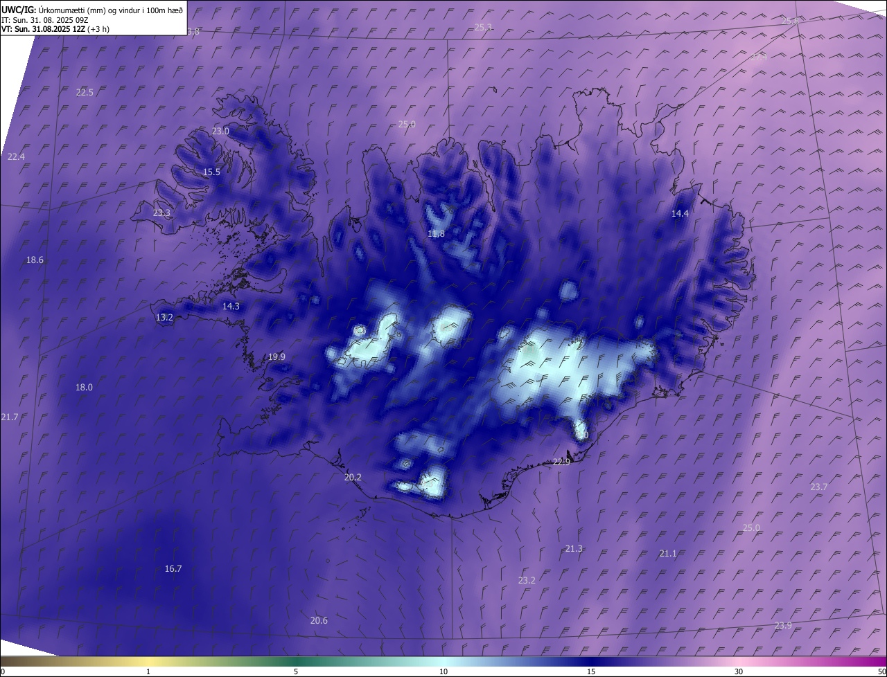Image resolution: width=887 pixels, height=677 pixels.
Task: Click the 23.3 value label
Action: pyautogui.click(x=161, y=213)
